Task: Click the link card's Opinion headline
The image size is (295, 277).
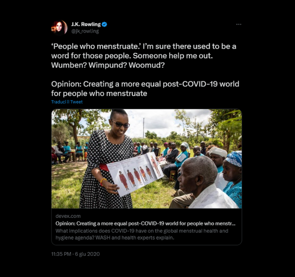Action: (145, 224)
